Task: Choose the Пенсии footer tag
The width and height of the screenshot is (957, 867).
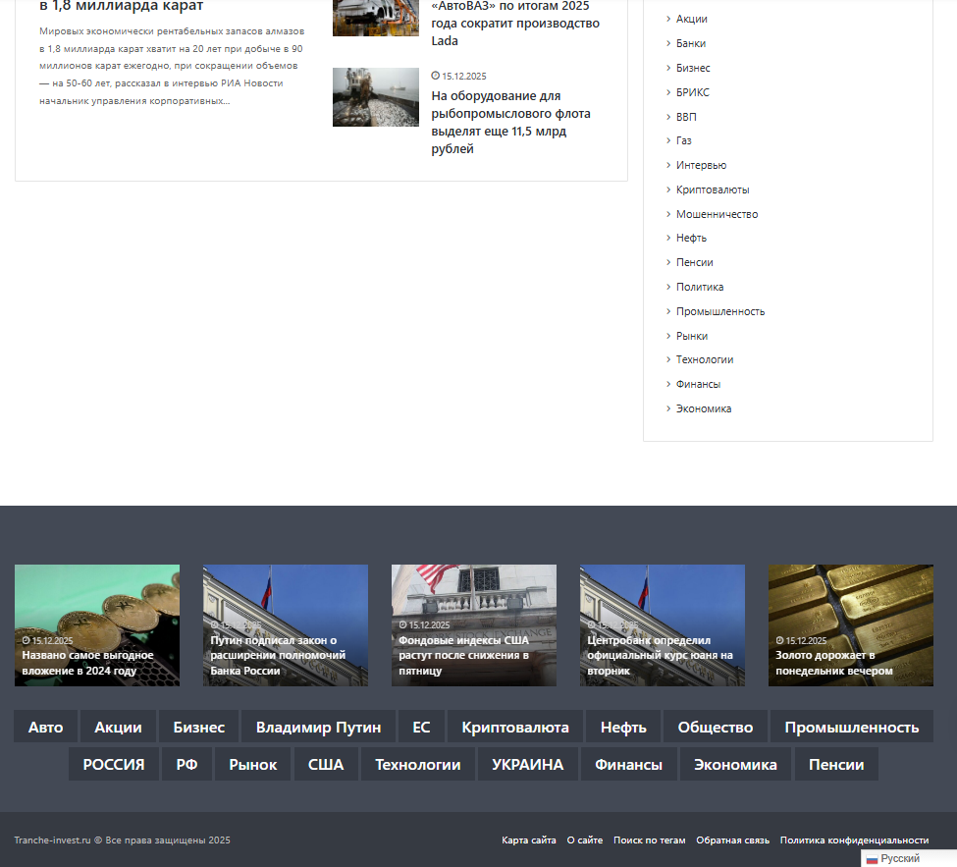Action: click(836, 764)
